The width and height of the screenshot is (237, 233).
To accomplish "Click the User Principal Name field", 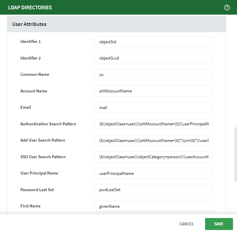I will (154, 173).
